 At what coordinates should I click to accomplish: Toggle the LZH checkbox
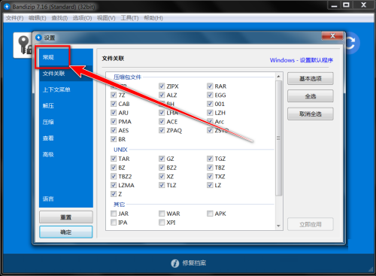click(210, 113)
